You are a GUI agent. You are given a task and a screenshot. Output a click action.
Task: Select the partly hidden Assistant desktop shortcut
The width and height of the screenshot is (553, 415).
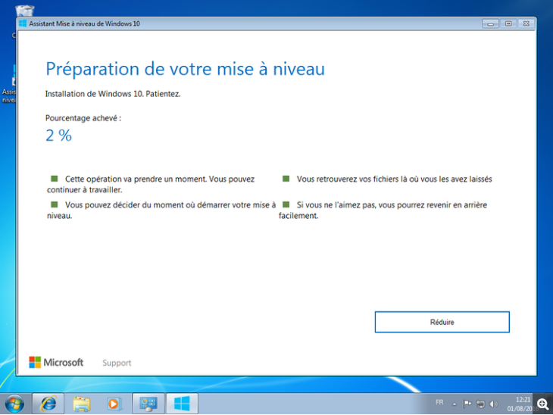(9, 85)
